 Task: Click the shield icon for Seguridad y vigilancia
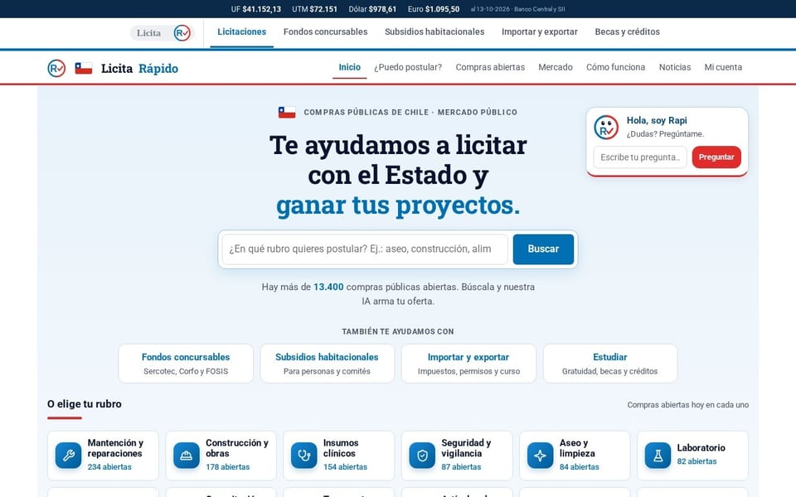[422, 455]
